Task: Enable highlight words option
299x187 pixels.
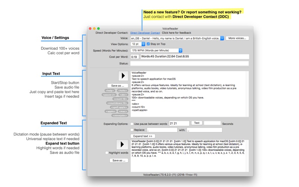Action: (x=107, y=153)
